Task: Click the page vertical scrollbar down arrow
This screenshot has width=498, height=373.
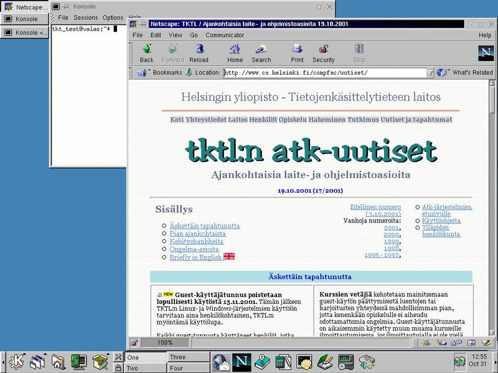Action: (x=492, y=332)
